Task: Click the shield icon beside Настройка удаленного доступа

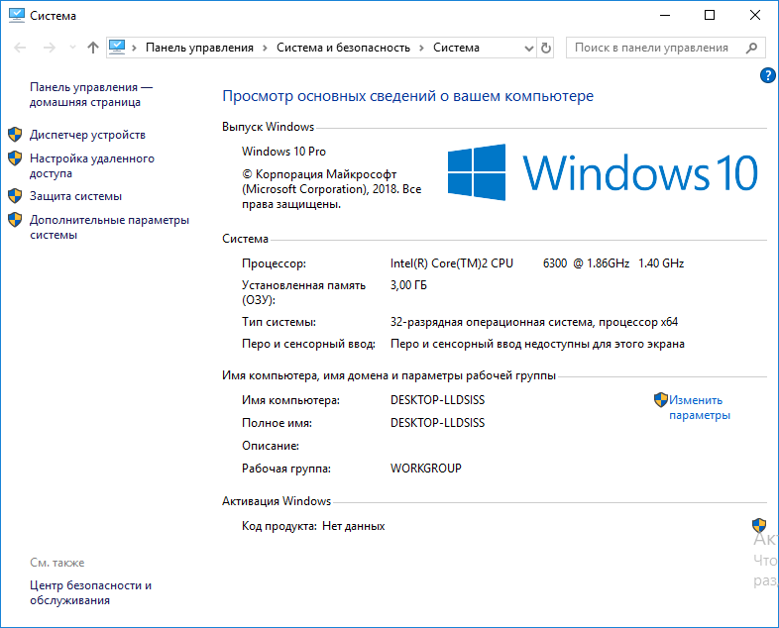Action: [x=15, y=158]
